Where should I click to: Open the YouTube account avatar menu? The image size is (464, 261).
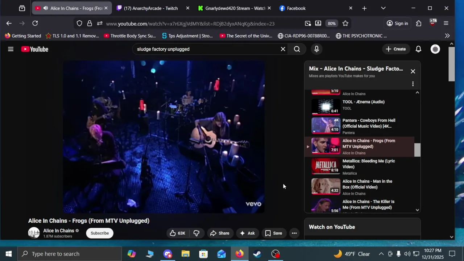point(435,49)
